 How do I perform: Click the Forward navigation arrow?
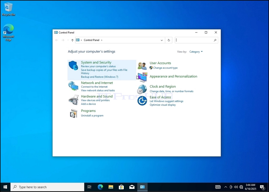63,40
